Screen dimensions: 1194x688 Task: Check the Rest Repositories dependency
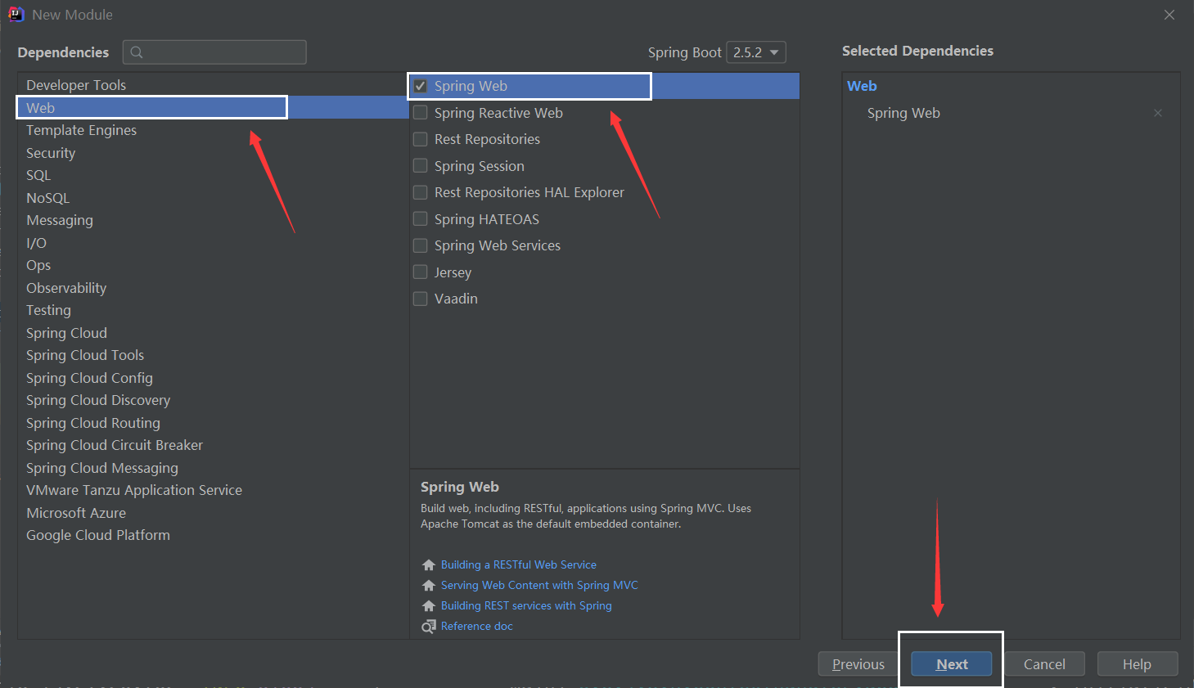[x=421, y=139]
